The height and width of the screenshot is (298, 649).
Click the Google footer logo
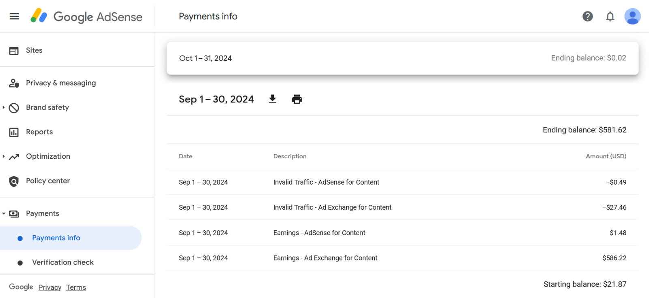pos(21,287)
